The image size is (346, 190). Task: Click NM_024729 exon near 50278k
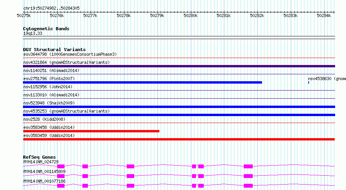[x=130, y=166]
